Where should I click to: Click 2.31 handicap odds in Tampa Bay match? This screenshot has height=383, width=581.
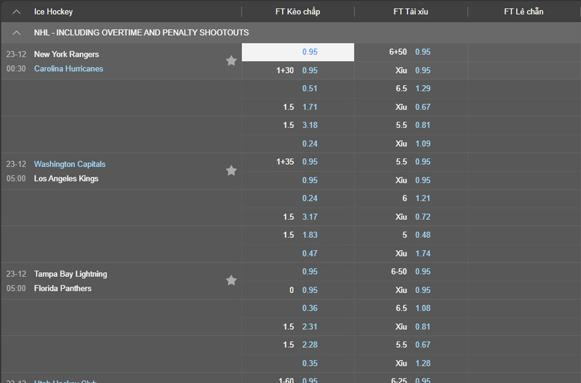pos(310,327)
